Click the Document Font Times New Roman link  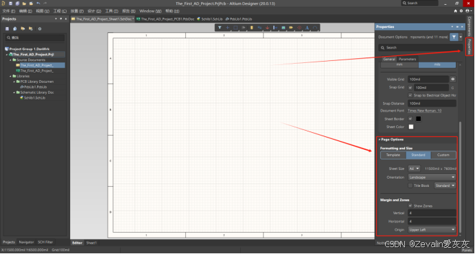pos(424,111)
